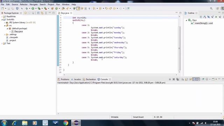This screenshot has height=126, width=224.
Task: Open File Explorer folder in taskbar
Action: coord(25,123)
